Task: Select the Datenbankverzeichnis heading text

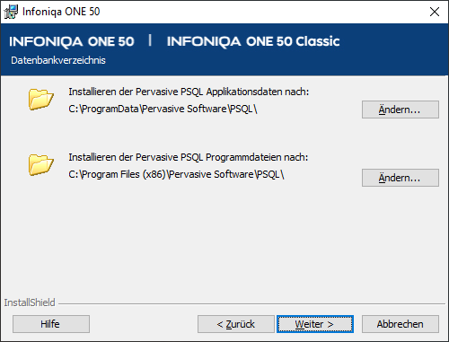Action: coord(58,60)
